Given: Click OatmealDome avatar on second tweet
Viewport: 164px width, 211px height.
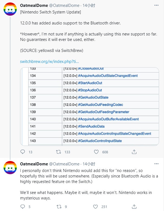Looking at the screenshot, I should (x=10, y=168).
